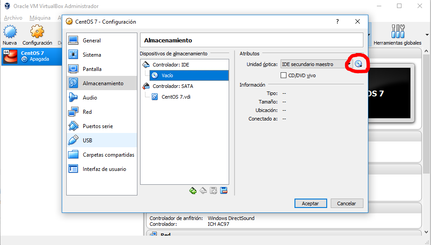431x245 pixels.
Task: Click the Cancelar button
Action: 346,203
